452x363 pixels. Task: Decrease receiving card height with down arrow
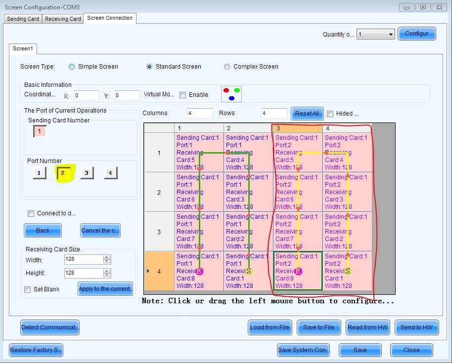107,275
